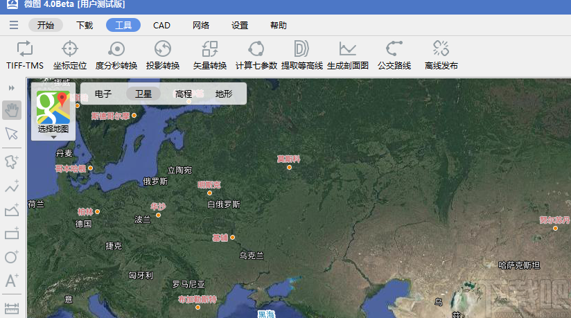Click the 罗马尼亚 country label
This screenshot has width=571, height=318.
[188, 284]
